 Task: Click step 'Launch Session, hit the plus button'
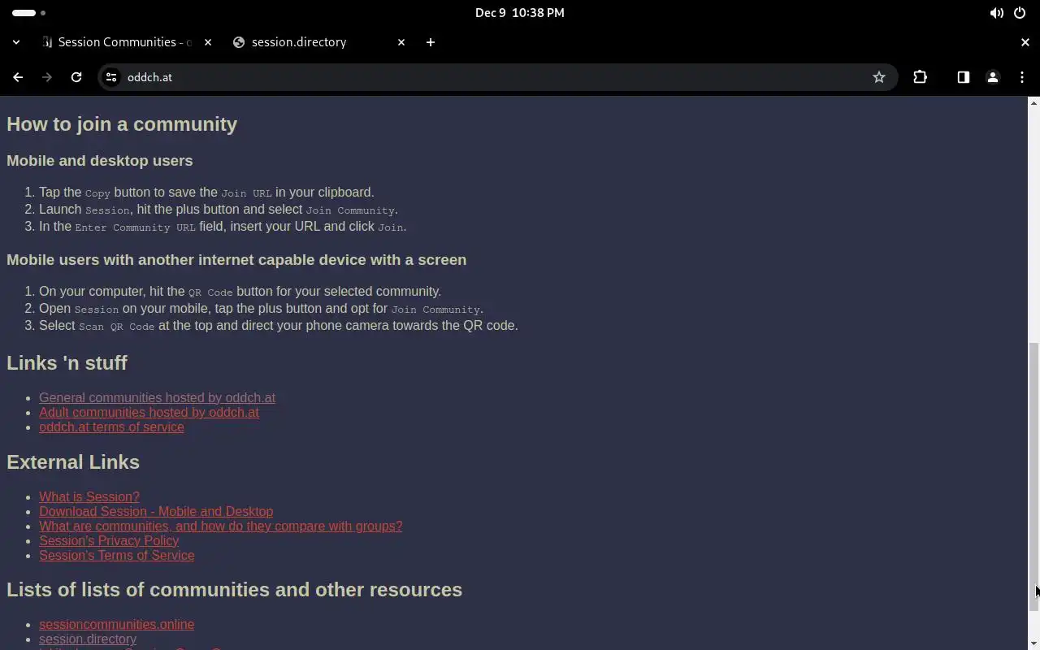click(x=219, y=210)
